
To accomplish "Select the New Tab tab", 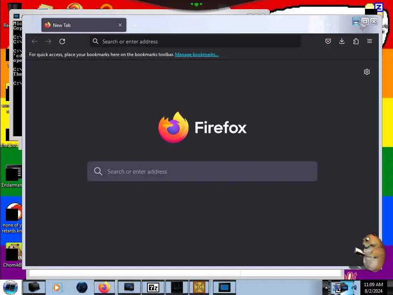I will click(84, 25).
